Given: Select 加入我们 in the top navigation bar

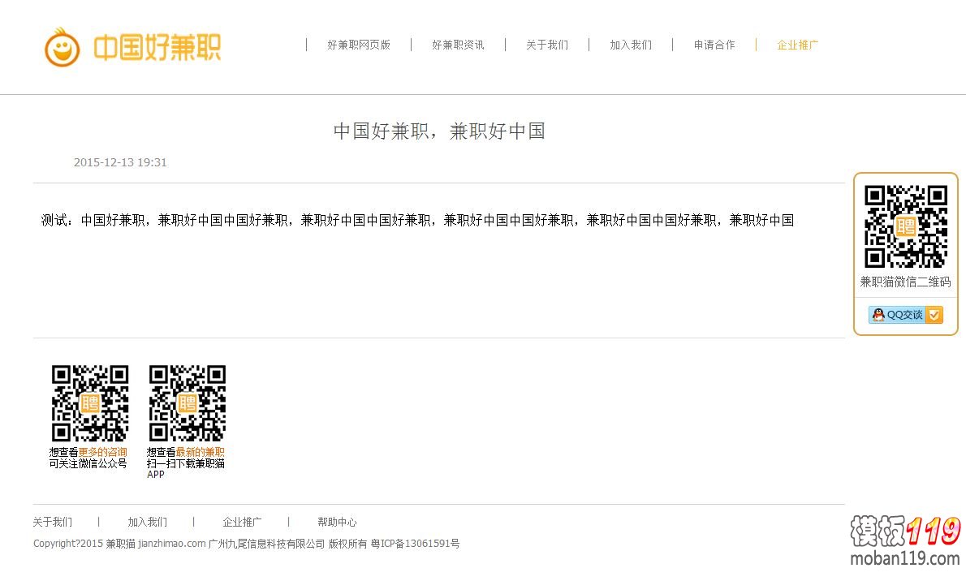Looking at the screenshot, I should pos(631,45).
